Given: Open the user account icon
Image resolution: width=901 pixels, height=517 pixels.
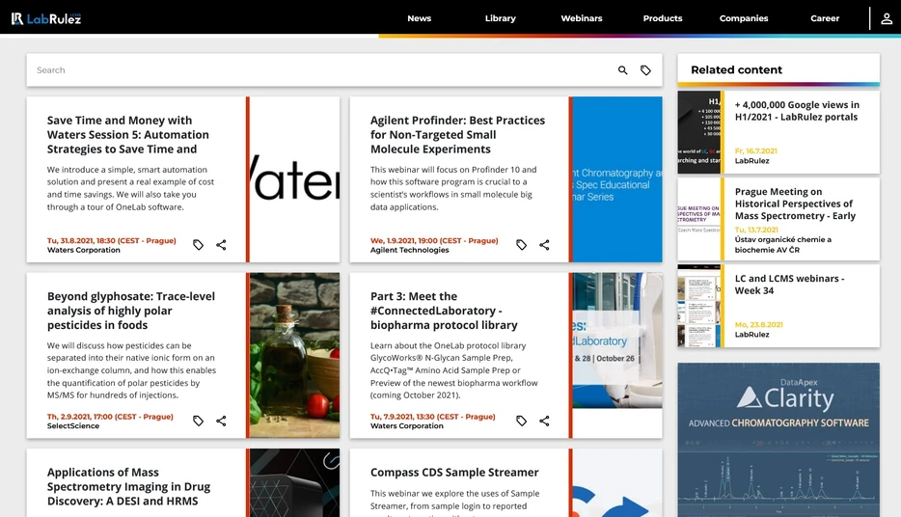Looking at the screenshot, I should [887, 18].
